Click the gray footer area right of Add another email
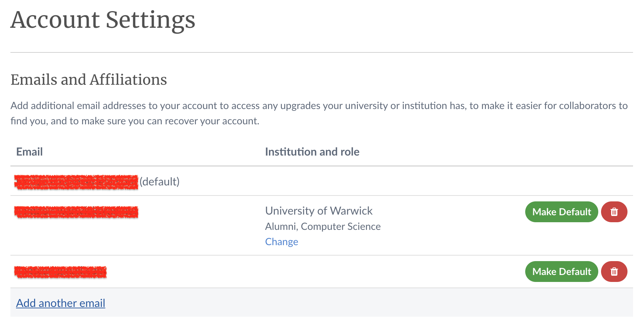This screenshot has height=325, width=640. coord(369,303)
